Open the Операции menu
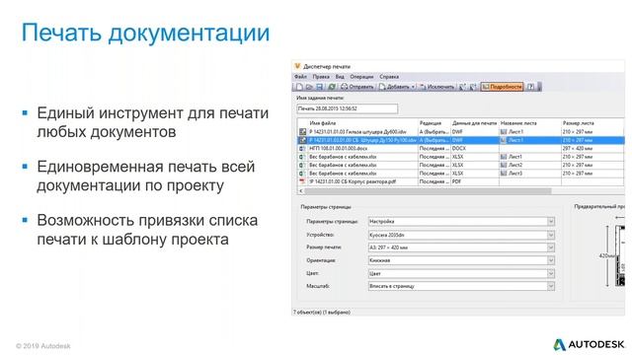This screenshot has height=355, width=632. [361, 77]
